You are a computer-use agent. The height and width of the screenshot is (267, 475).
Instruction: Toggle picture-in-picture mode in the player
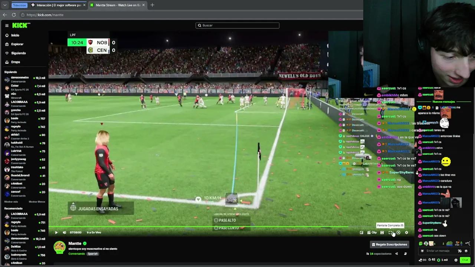pos(361,233)
